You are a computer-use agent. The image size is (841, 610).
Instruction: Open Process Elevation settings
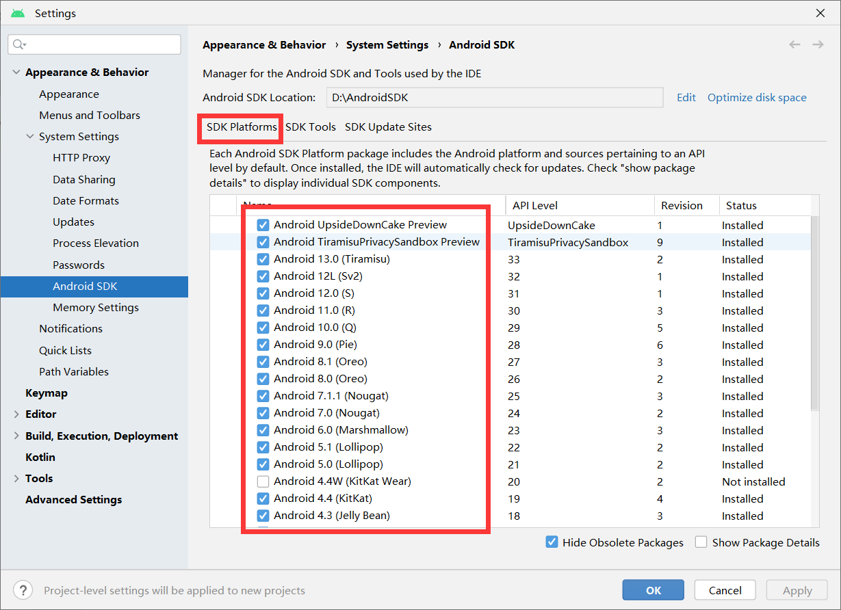tap(96, 243)
